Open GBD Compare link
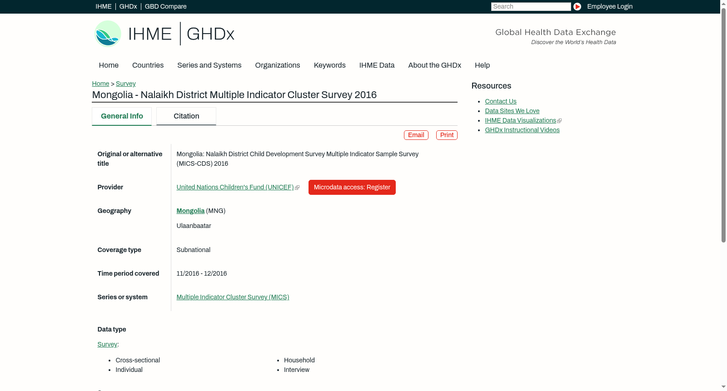The width and height of the screenshot is (727, 391). pyautogui.click(x=165, y=6)
